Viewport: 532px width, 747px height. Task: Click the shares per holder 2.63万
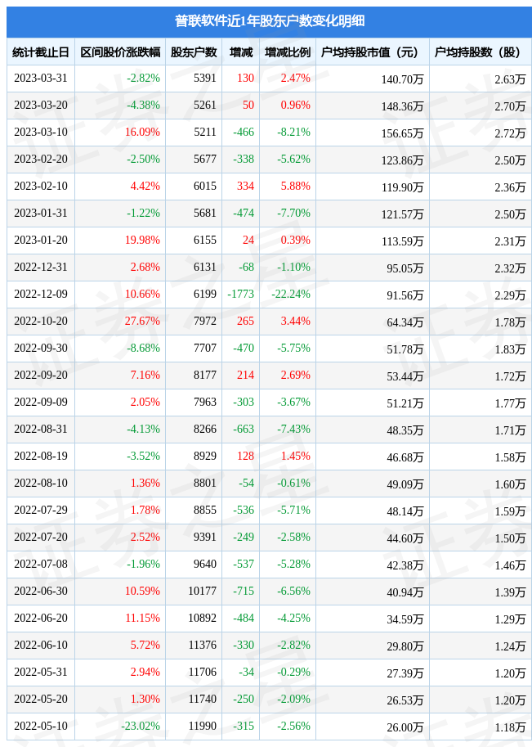[510, 79]
